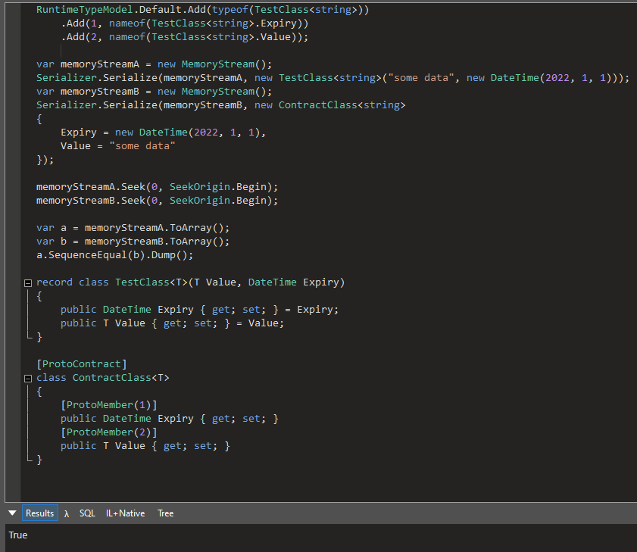This screenshot has width=637, height=552.
Task: Switch to the SQL tab
Action: click(87, 513)
